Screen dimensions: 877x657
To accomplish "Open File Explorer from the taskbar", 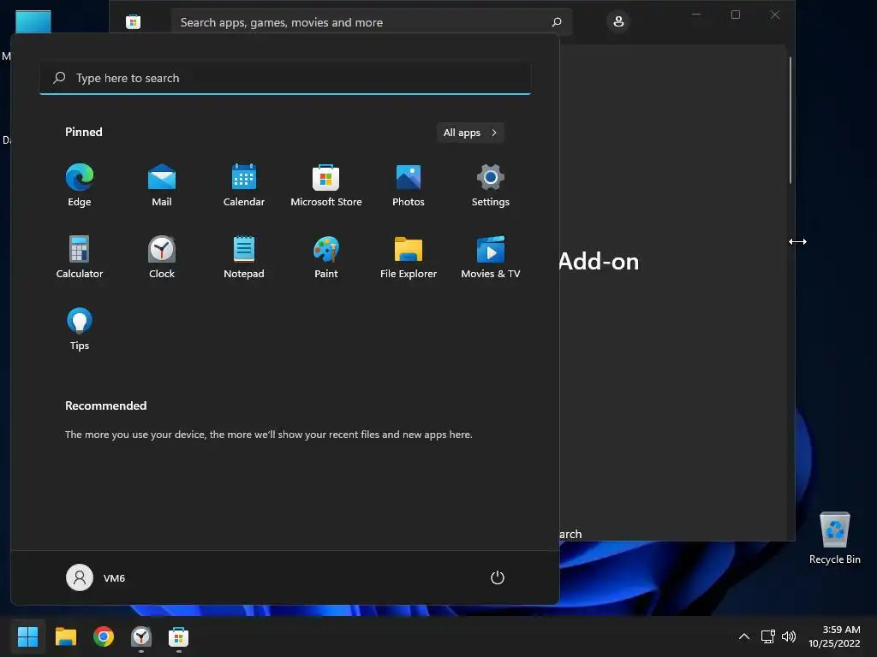I will click(x=65, y=636).
